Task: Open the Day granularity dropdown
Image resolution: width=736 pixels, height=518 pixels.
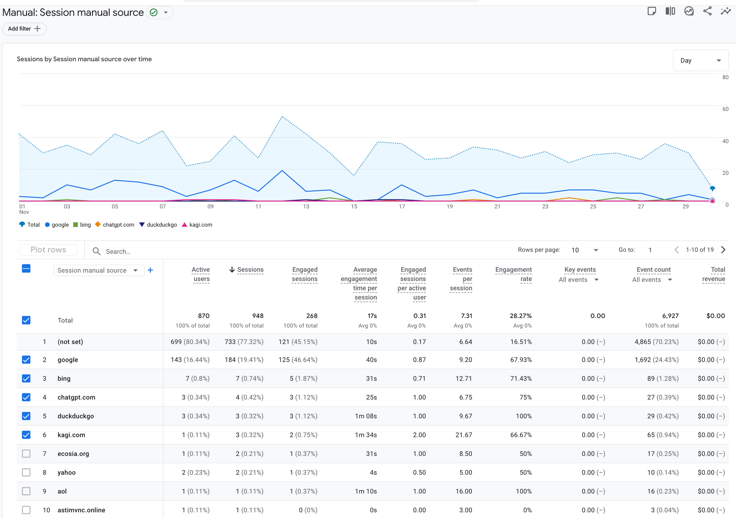Action: [x=700, y=61]
